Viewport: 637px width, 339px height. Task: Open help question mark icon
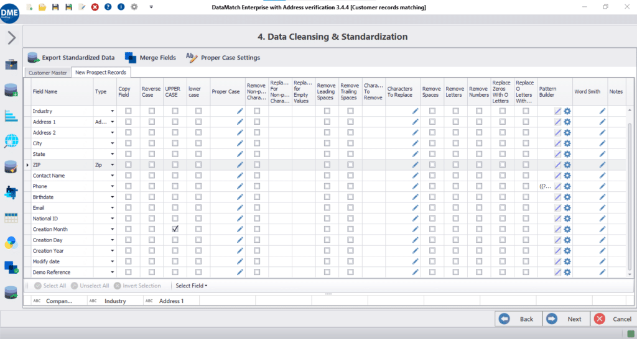108,7
